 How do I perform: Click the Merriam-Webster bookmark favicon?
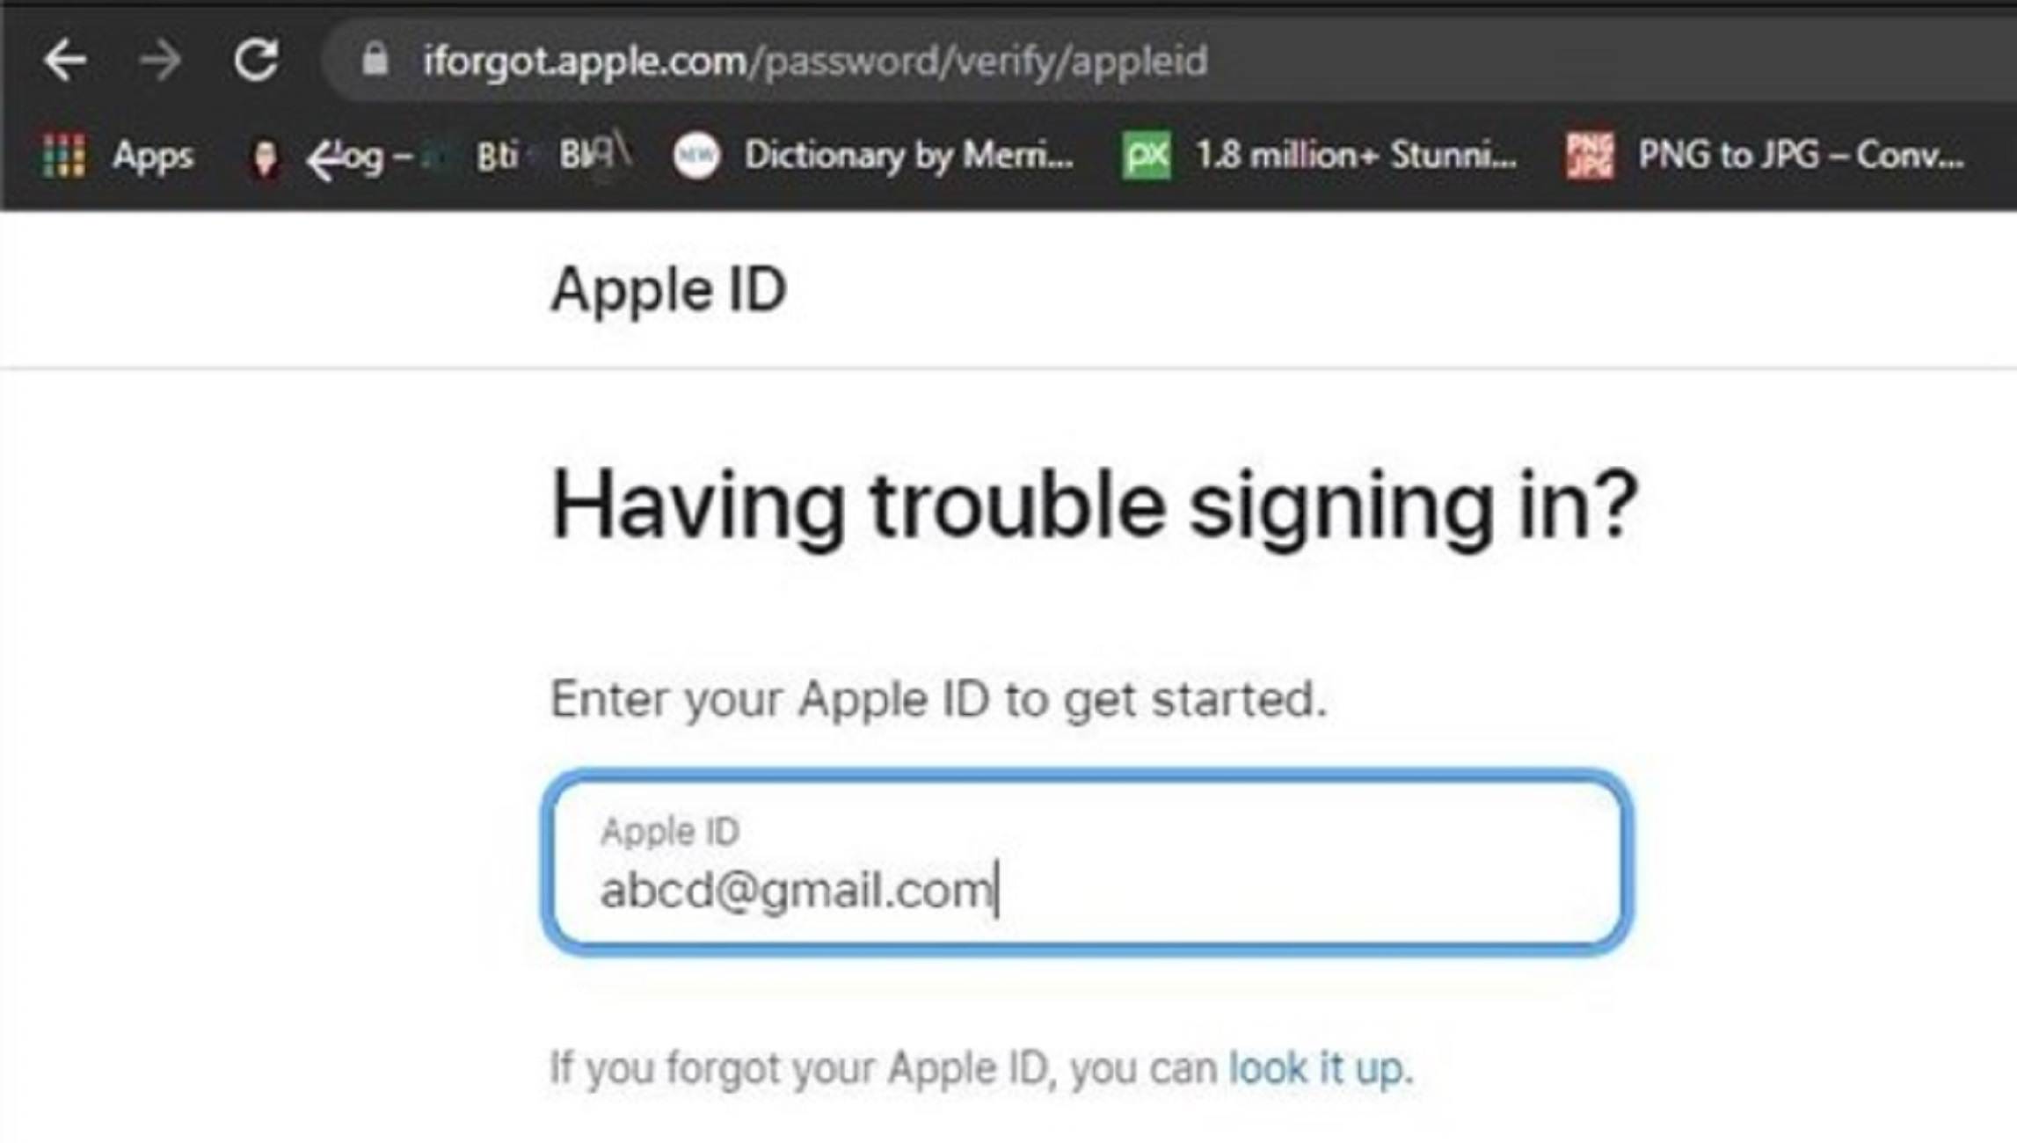[696, 157]
